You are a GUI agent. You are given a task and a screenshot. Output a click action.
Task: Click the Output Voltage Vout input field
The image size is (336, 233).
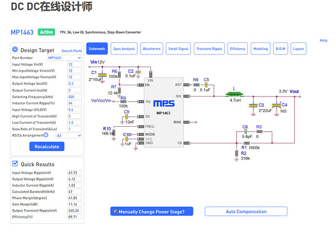pos(75,83)
